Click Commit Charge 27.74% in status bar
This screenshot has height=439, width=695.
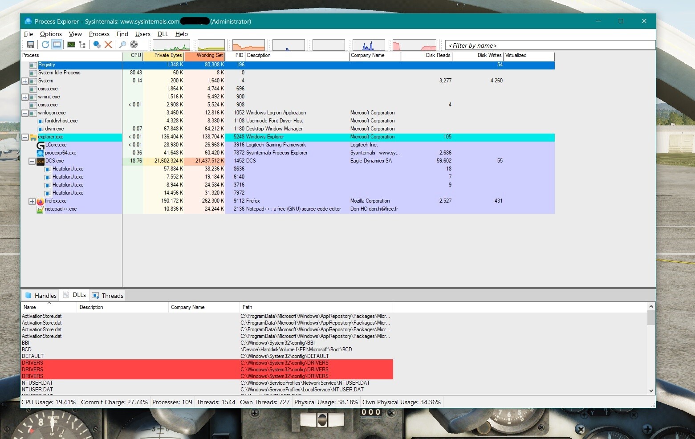pyautogui.click(x=114, y=402)
